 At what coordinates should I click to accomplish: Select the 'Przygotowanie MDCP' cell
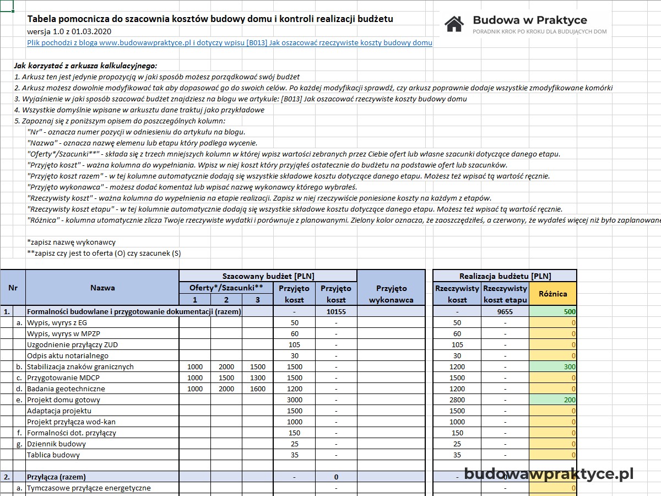tap(102, 378)
